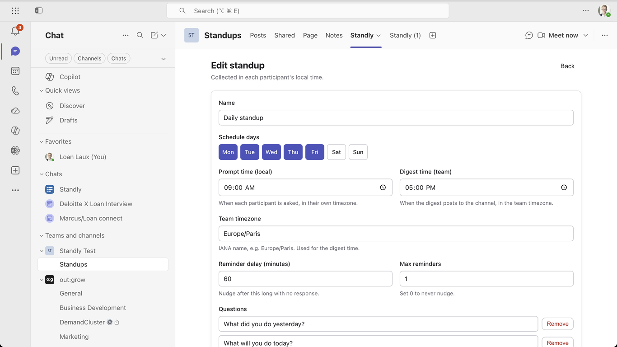
Task: Switch to the Posts tab
Action: (258, 35)
